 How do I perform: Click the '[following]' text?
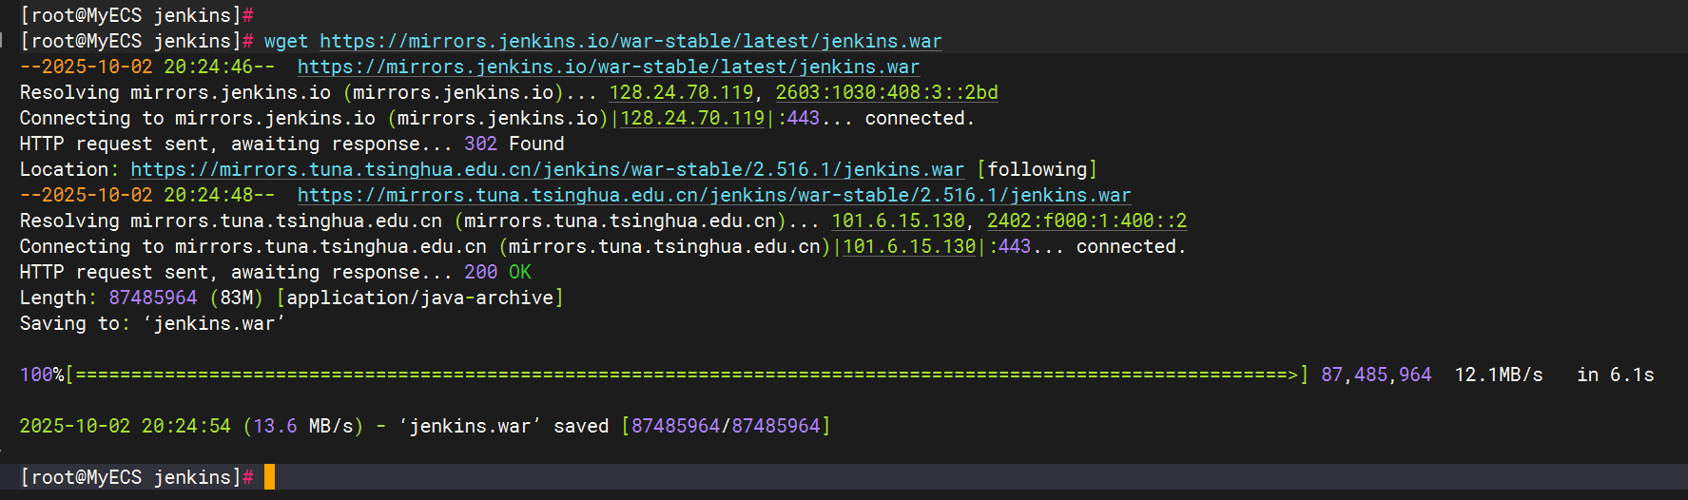coord(1037,169)
